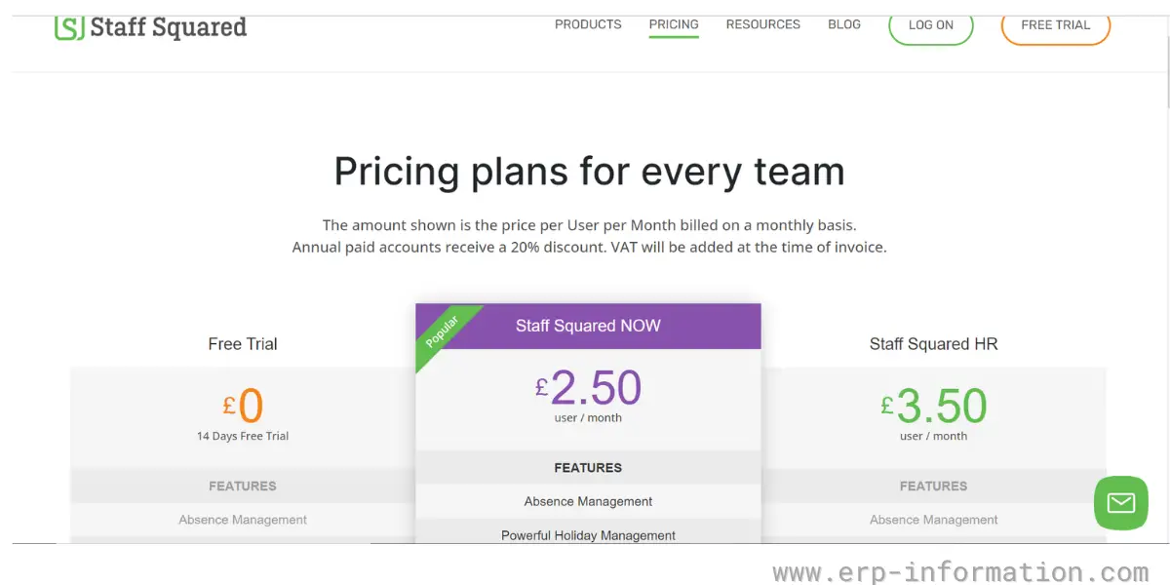
Task: Open the green mail chat widget
Action: [1121, 503]
